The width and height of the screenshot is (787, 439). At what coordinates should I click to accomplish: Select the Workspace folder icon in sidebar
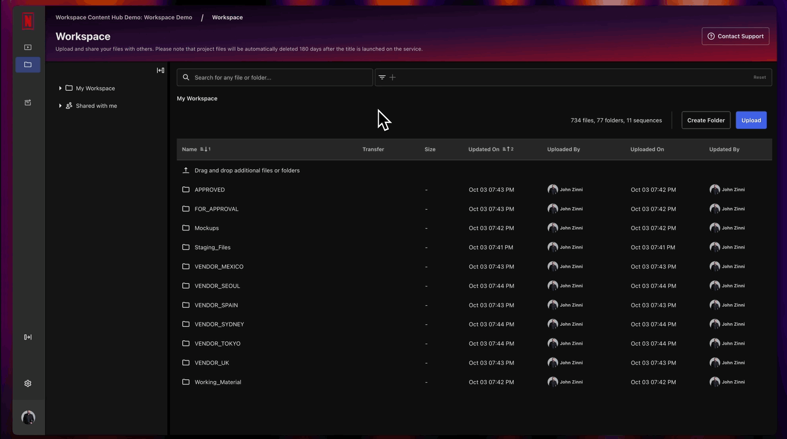pos(28,65)
